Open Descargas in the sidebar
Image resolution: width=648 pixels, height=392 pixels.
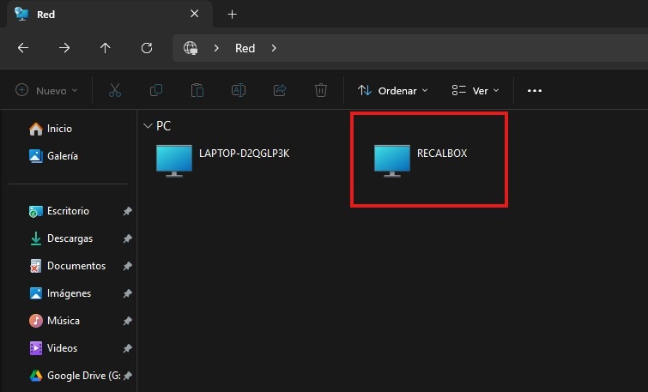tap(70, 238)
